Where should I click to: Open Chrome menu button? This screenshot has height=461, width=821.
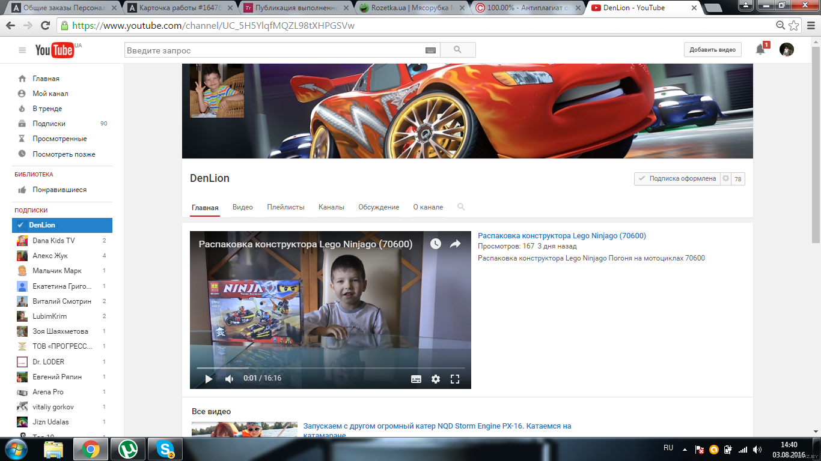tap(810, 25)
